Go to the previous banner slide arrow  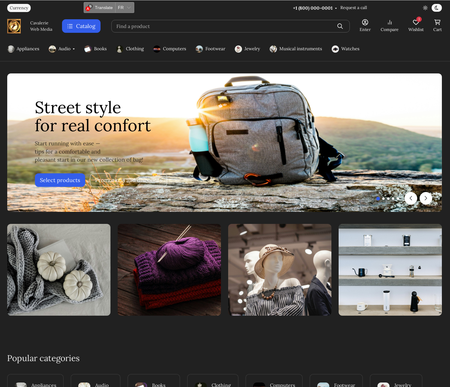click(x=411, y=198)
